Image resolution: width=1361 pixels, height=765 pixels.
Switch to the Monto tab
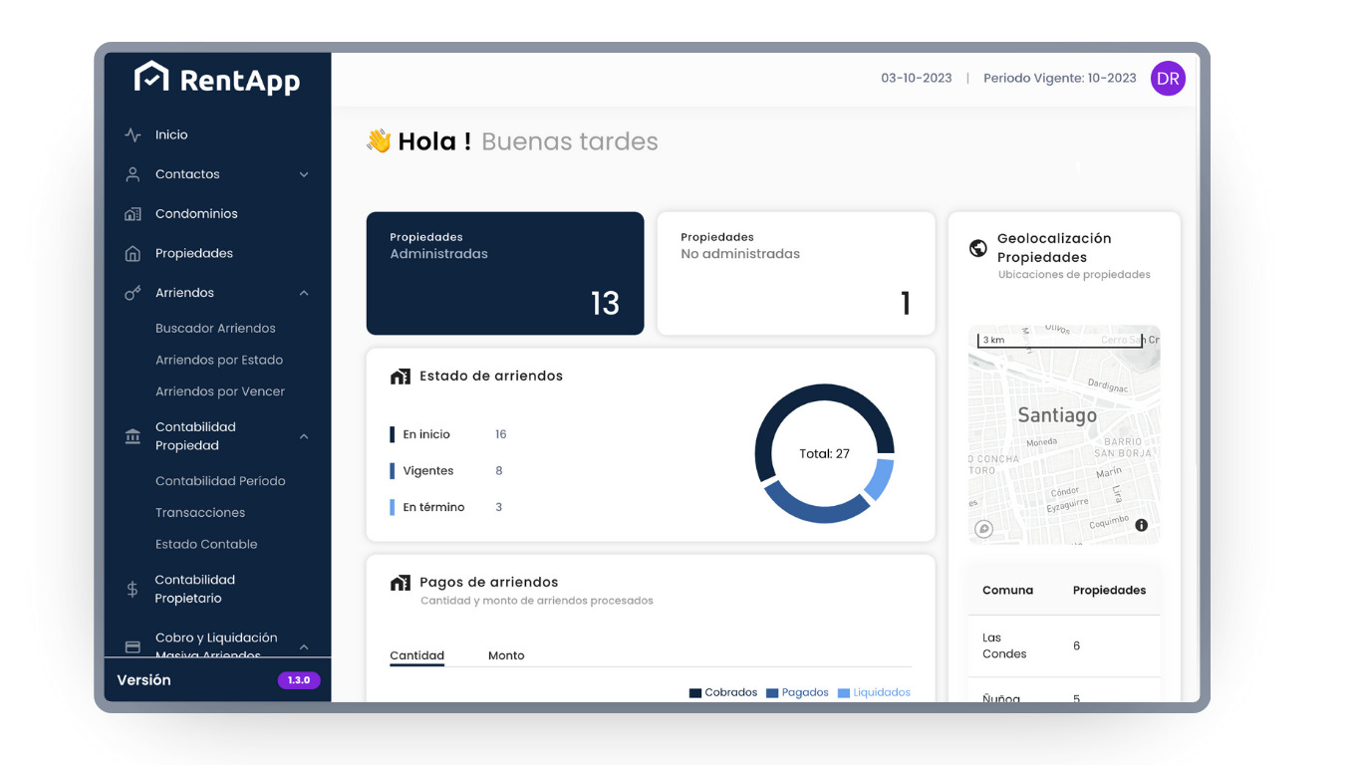click(506, 655)
